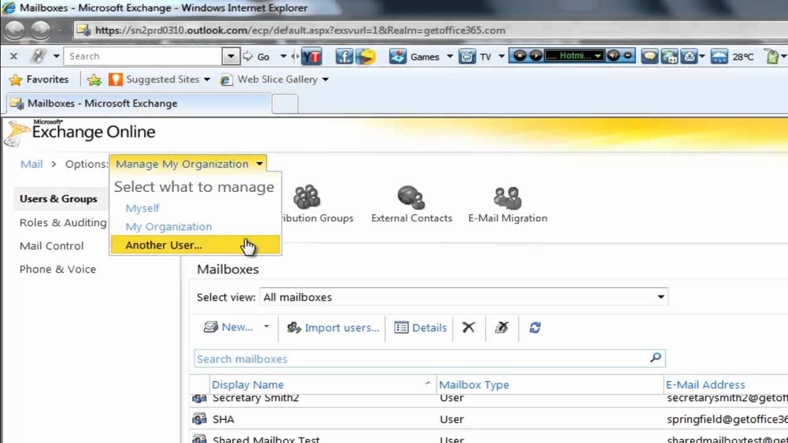
Task: Click the Go button in toolbar
Action: coord(257,57)
